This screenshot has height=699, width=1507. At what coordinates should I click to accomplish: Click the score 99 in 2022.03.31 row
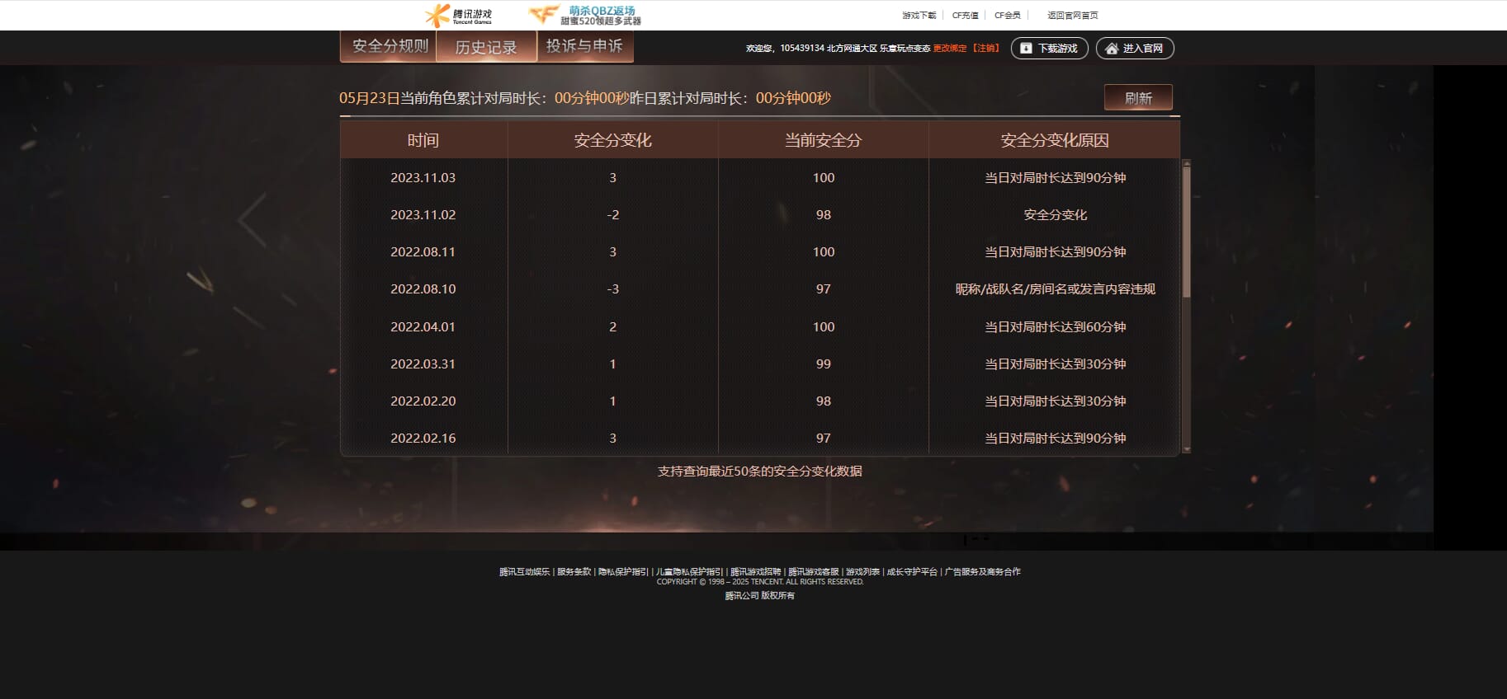(x=824, y=364)
